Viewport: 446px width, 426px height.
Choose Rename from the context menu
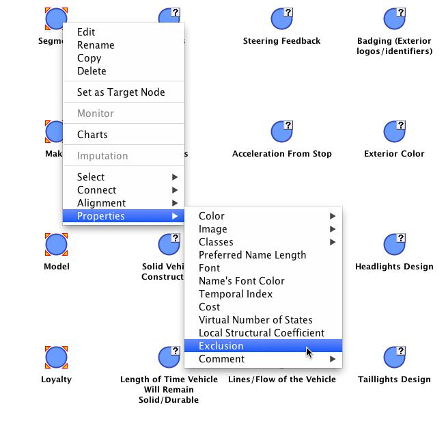pyautogui.click(x=96, y=45)
